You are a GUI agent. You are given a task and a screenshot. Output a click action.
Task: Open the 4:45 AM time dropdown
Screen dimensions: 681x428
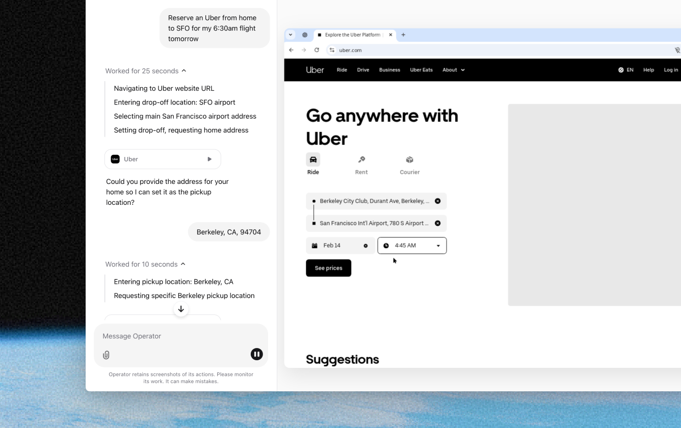(412, 246)
